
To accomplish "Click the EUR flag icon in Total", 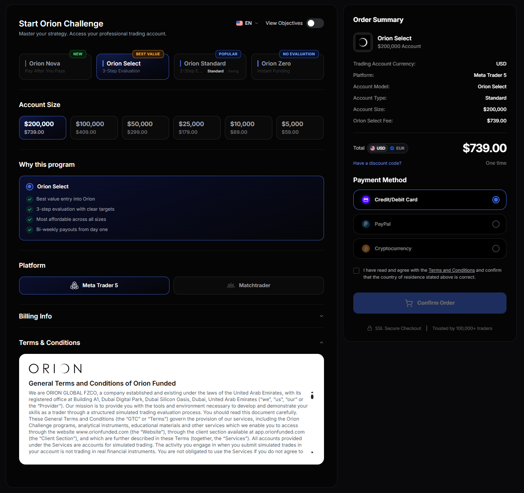I will pyautogui.click(x=392, y=148).
